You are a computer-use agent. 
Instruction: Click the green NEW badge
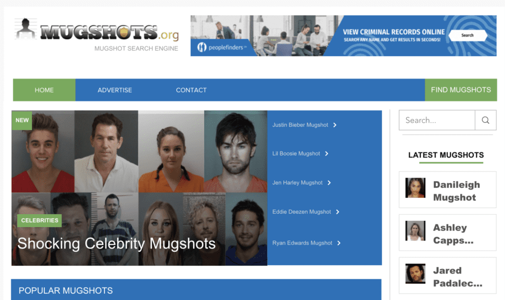pyautogui.click(x=22, y=121)
